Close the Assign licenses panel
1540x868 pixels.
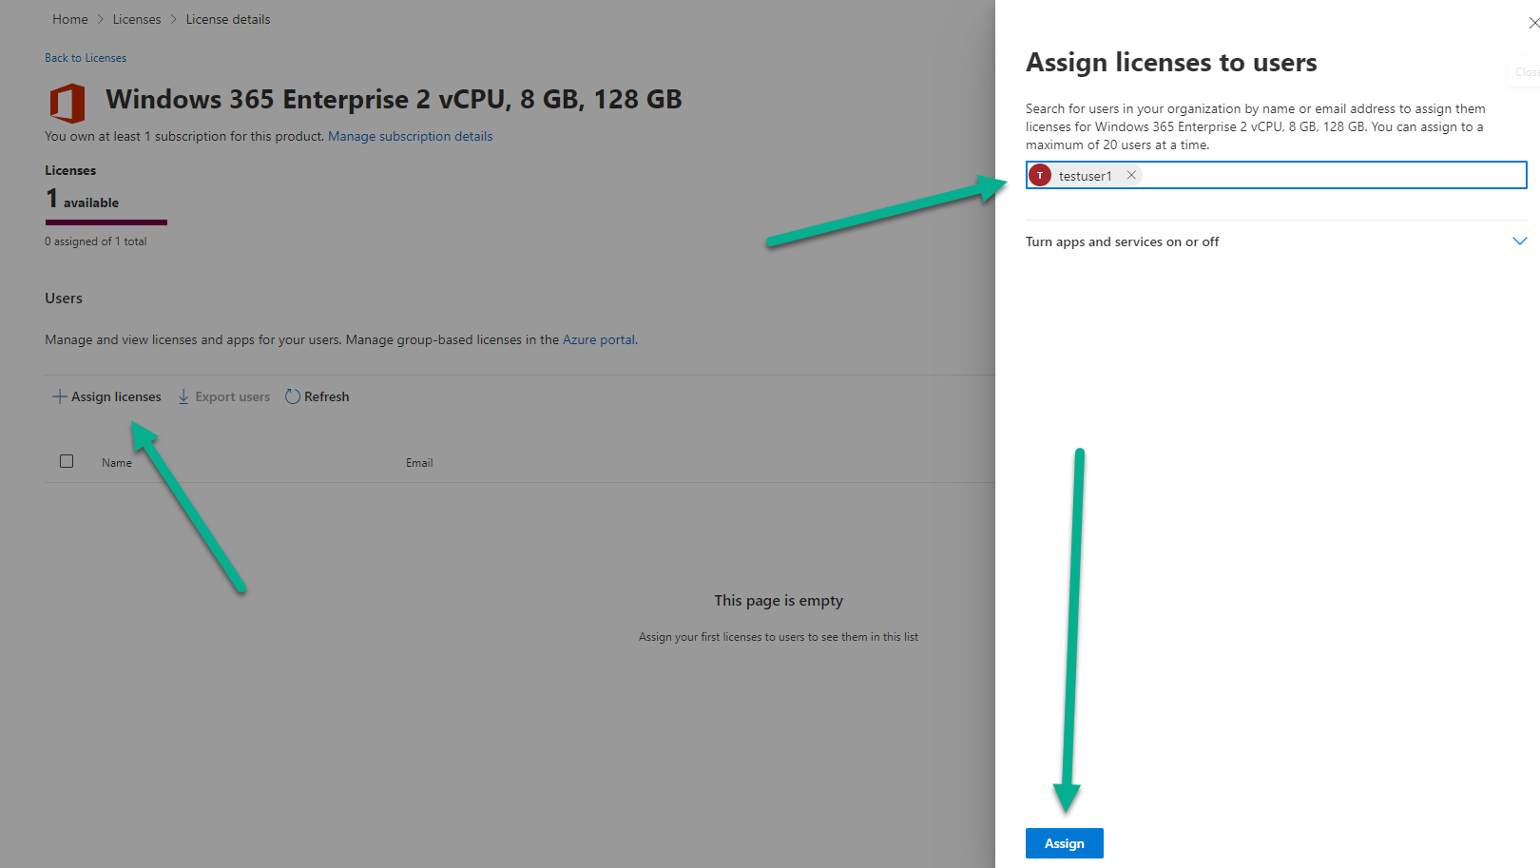tap(1532, 23)
